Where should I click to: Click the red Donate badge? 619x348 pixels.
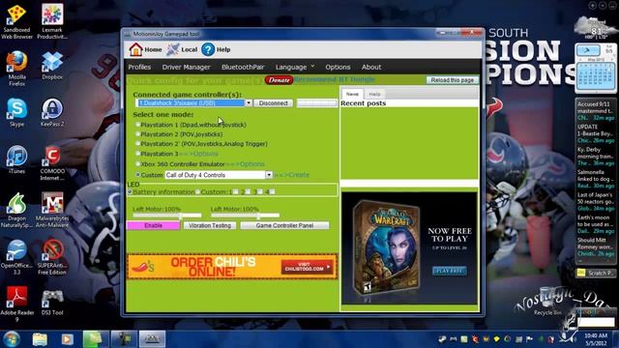279,79
